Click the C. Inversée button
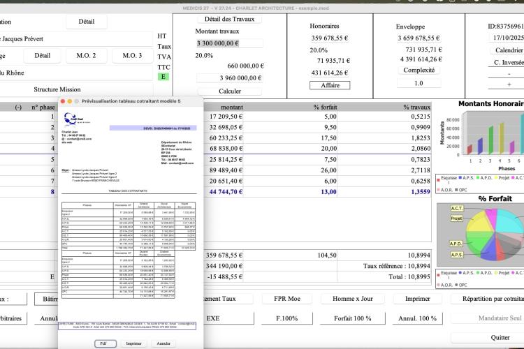524x349 pixels. (509, 62)
